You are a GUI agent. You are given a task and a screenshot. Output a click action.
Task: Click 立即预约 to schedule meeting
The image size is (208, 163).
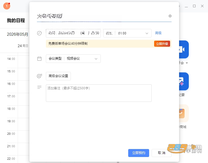[139, 153]
